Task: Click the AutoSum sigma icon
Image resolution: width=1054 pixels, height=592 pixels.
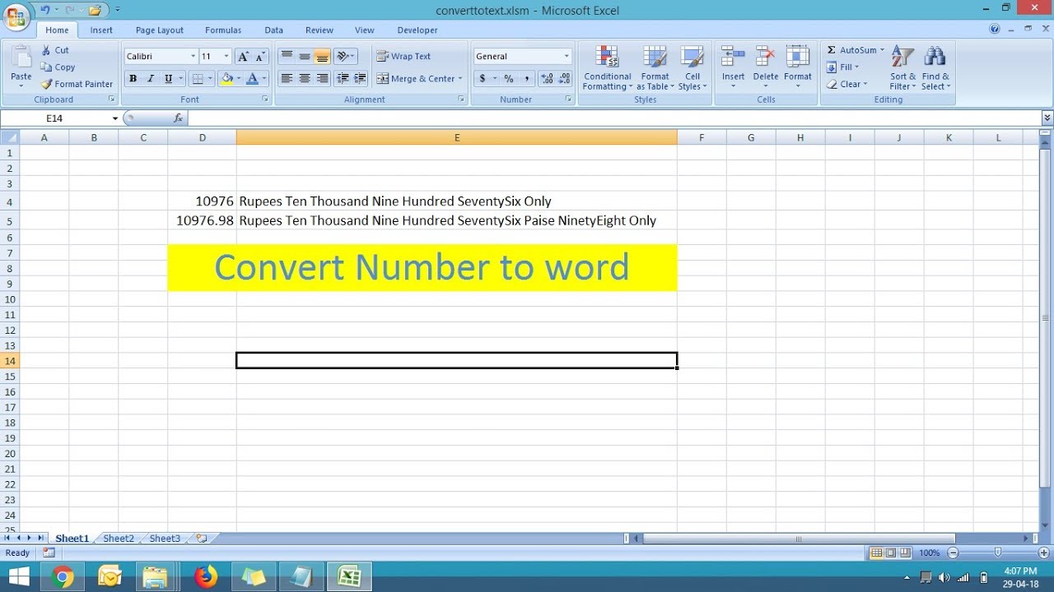Action: pyautogui.click(x=832, y=50)
